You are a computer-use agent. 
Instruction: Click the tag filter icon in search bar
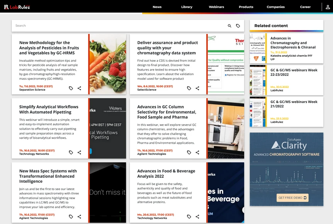pos(238,26)
